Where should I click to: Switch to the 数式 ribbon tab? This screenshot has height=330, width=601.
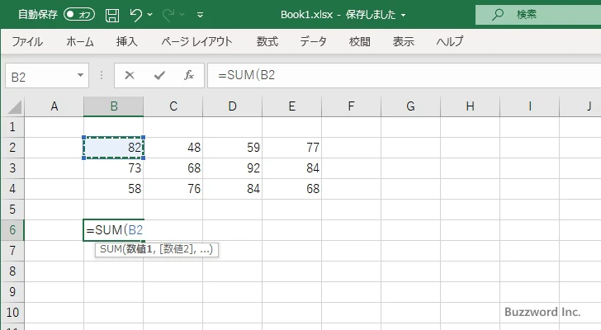coord(267,41)
